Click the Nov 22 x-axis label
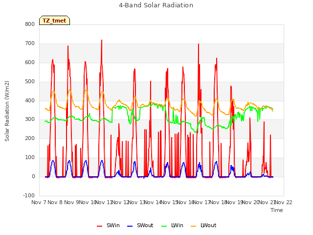 pyautogui.click(x=284, y=202)
